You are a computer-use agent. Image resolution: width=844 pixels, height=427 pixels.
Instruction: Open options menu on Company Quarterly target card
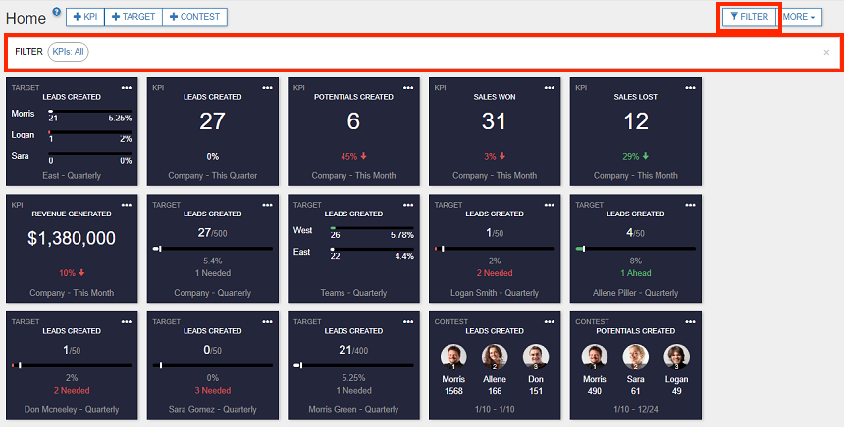point(267,205)
